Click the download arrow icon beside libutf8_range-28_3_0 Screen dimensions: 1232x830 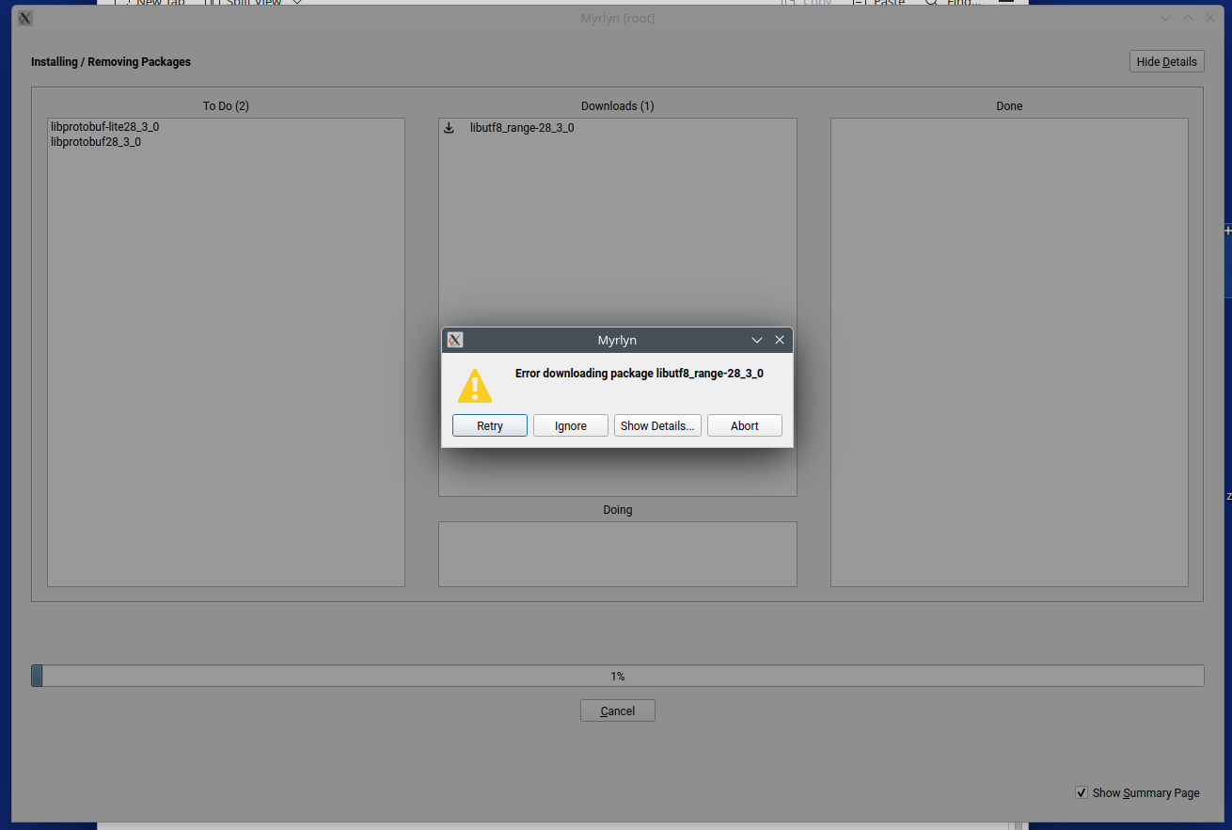coord(450,128)
